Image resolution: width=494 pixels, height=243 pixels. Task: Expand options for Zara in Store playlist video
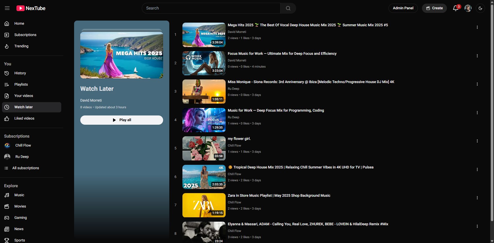(477, 198)
